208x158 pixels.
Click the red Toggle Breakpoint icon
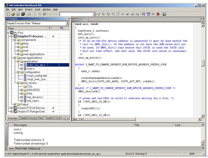pos(158,14)
